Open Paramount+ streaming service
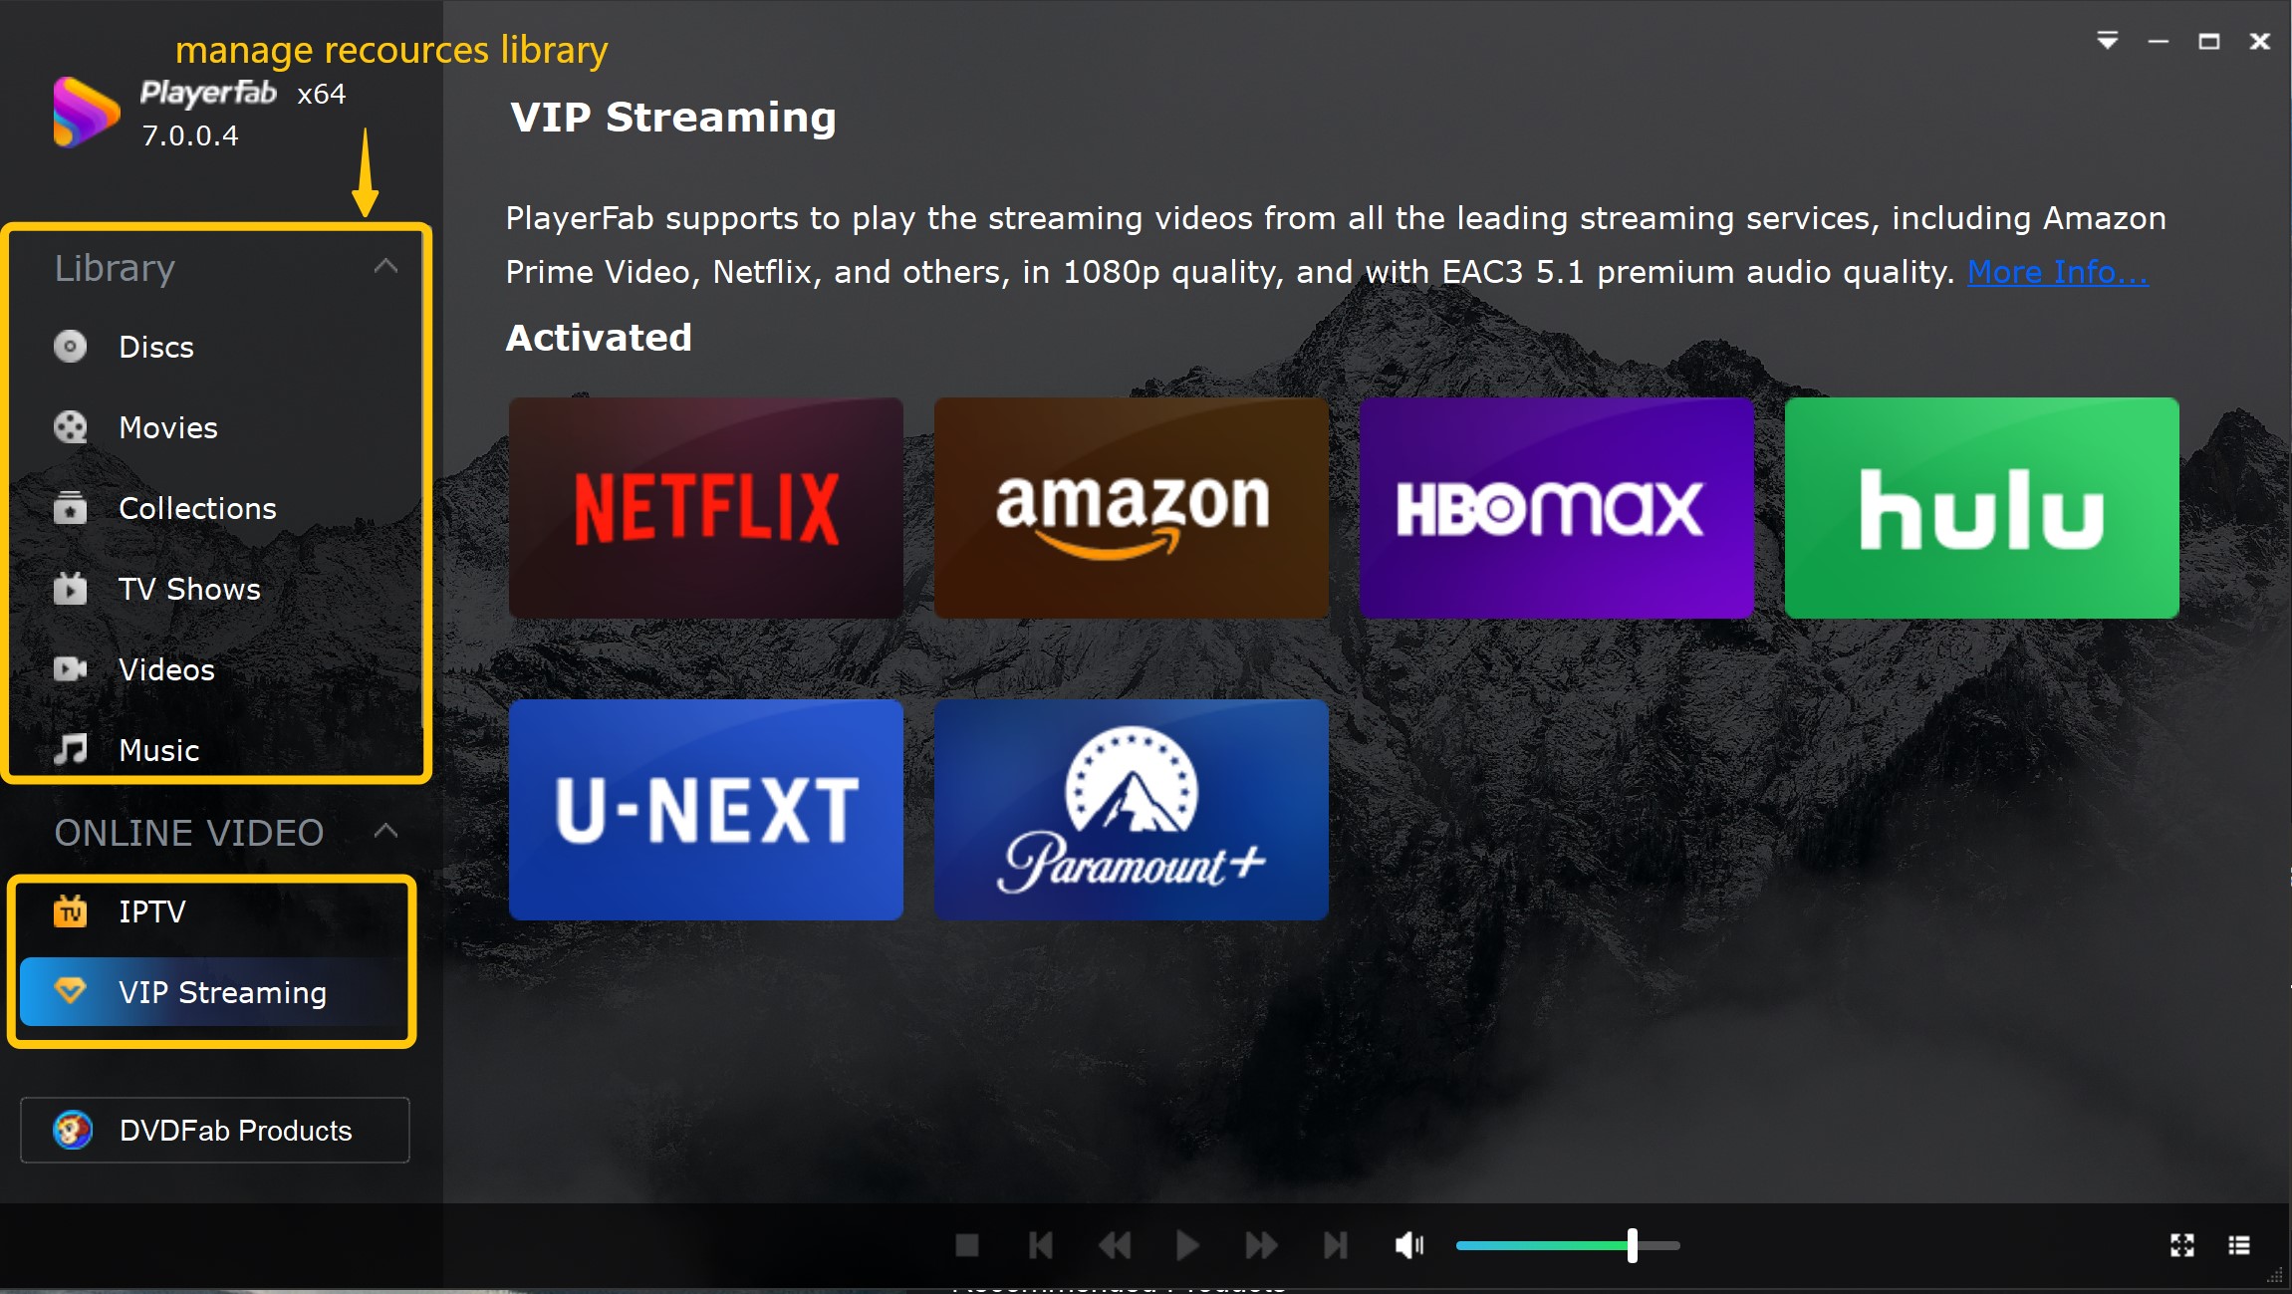Image resolution: width=2292 pixels, height=1294 pixels. pos(1131,811)
